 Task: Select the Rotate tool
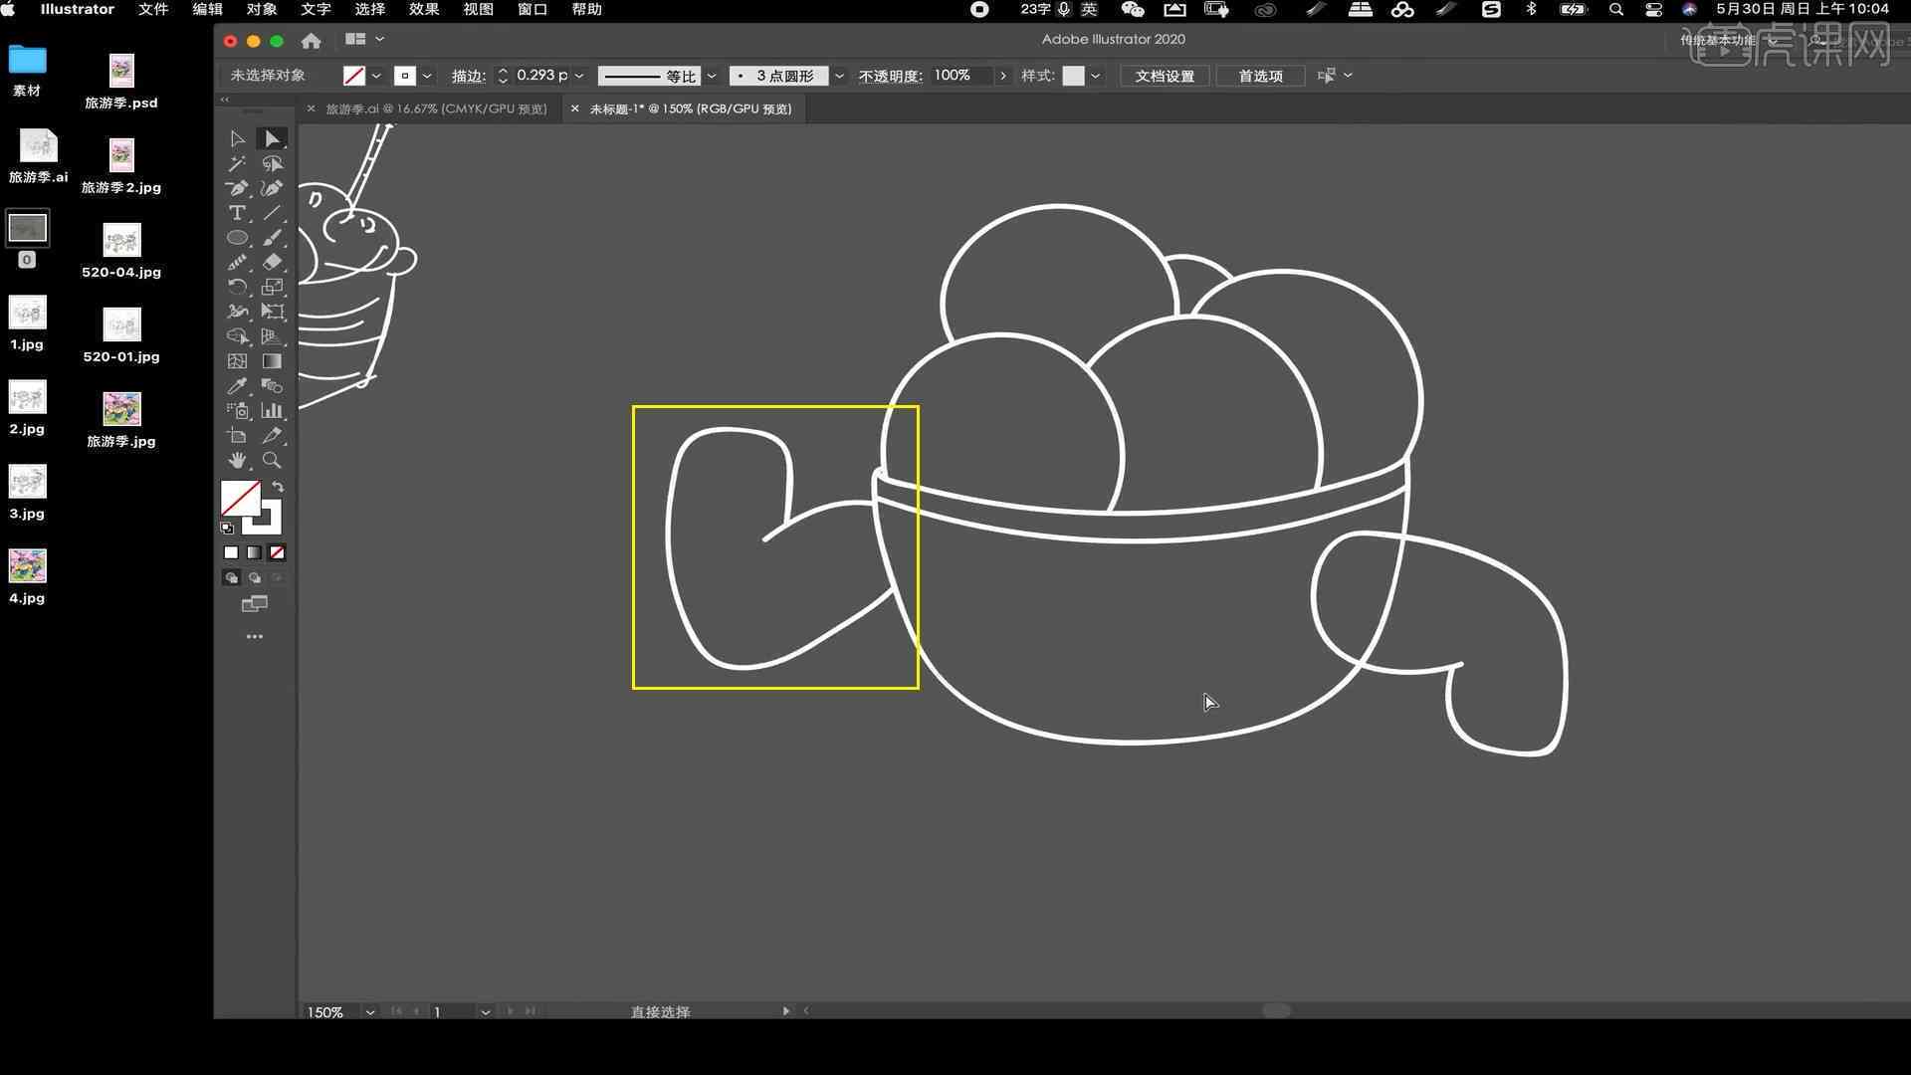(x=237, y=288)
